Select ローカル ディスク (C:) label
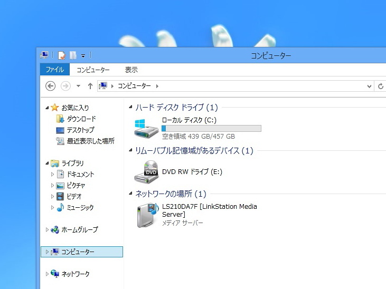 tap(189, 120)
